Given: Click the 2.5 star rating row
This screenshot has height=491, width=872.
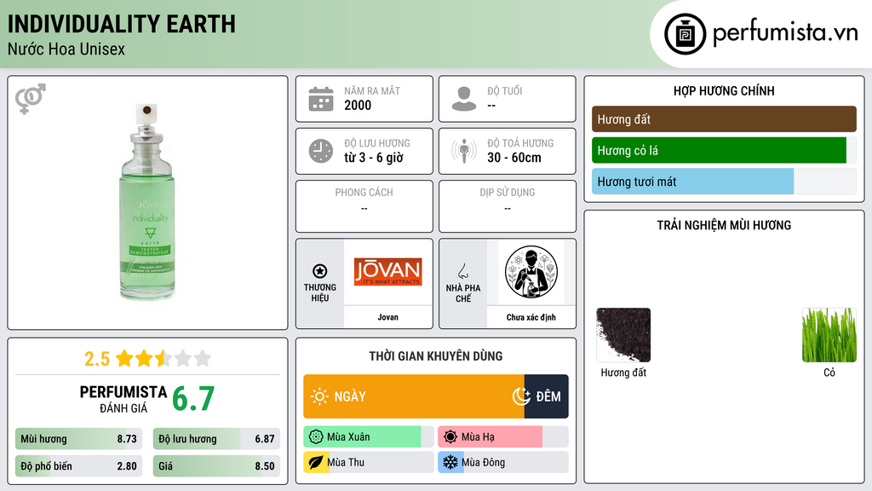Looking at the screenshot, I should pos(147,358).
